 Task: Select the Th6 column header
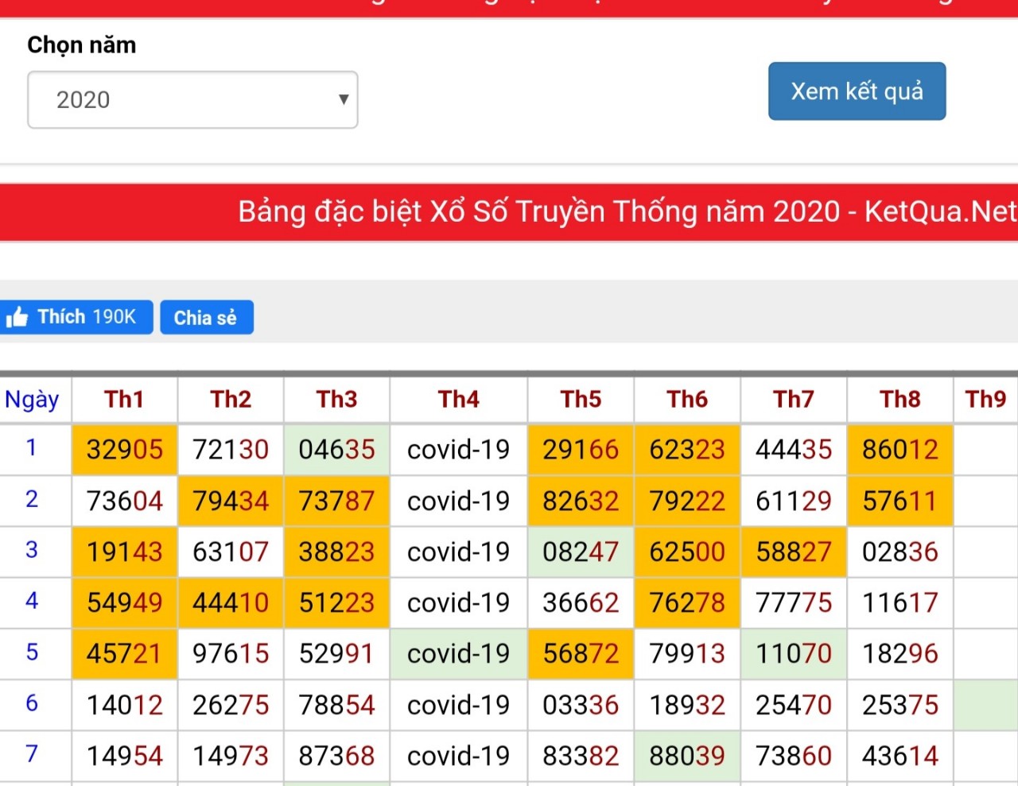tap(687, 399)
